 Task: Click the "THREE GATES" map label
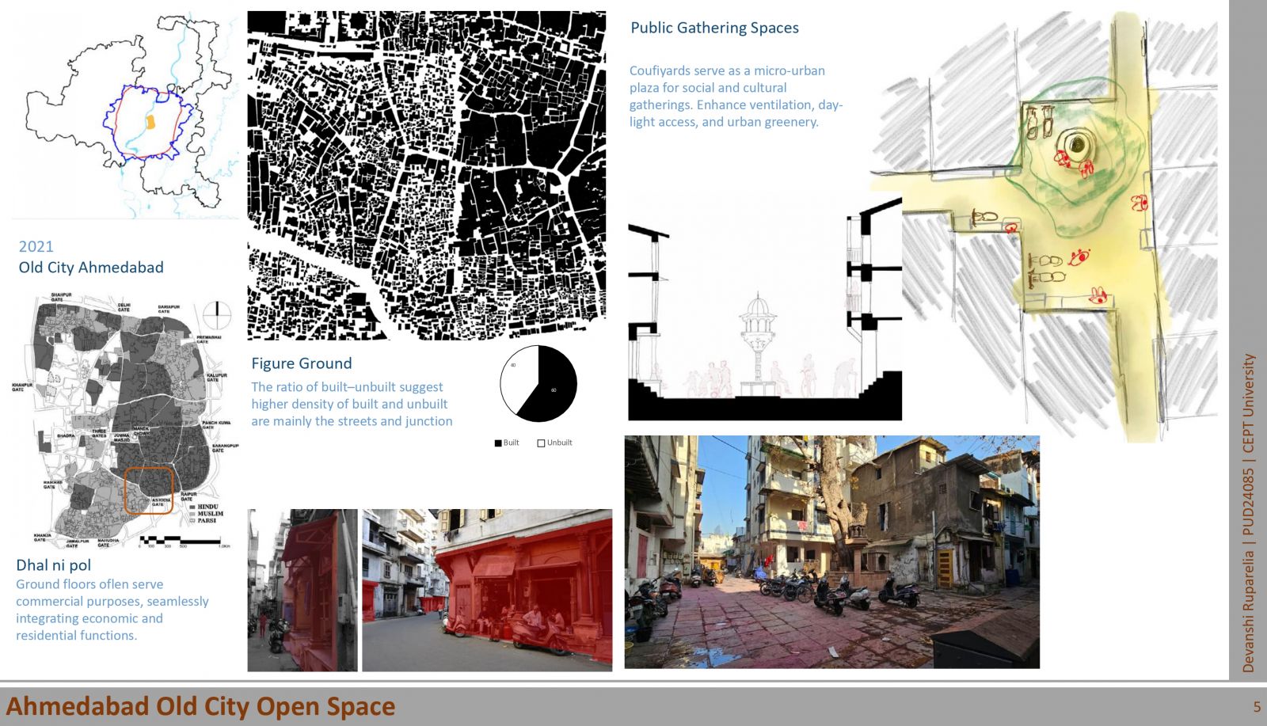99,434
